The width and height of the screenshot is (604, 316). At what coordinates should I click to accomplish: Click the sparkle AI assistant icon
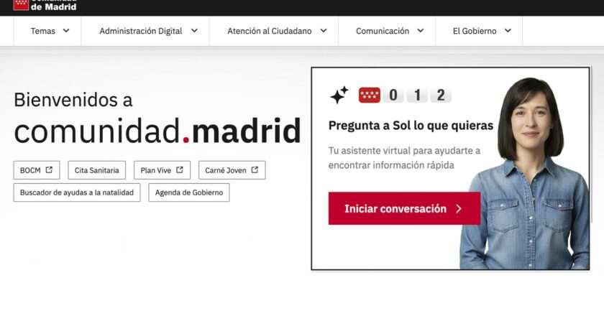tap(339, 95)
